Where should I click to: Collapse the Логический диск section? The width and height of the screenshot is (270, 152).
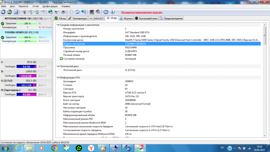(x=58, y=66)
